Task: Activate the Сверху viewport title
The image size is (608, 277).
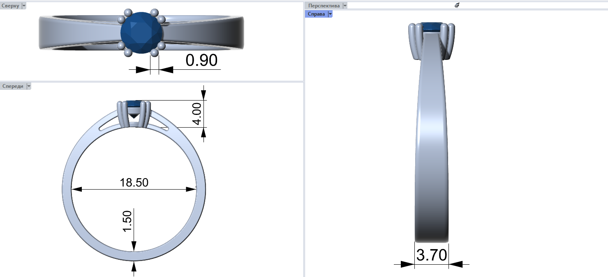Action: click(10, 6)
